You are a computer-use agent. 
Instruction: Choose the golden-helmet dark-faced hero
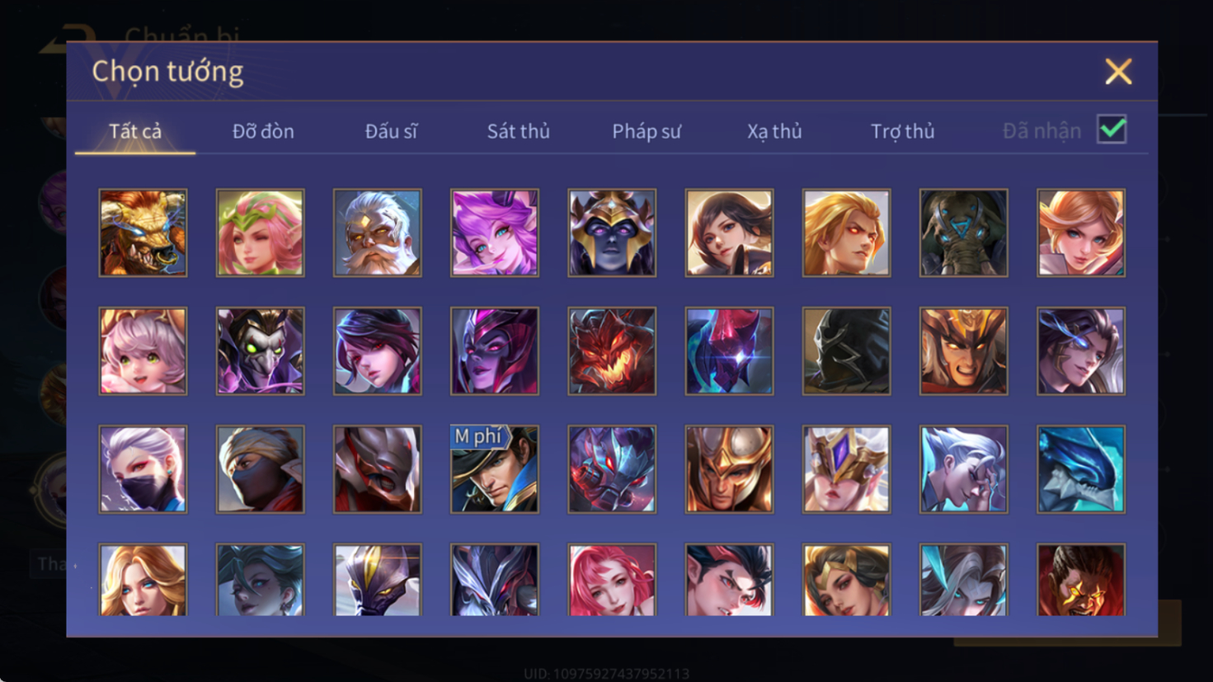click(x=611, y=233)
